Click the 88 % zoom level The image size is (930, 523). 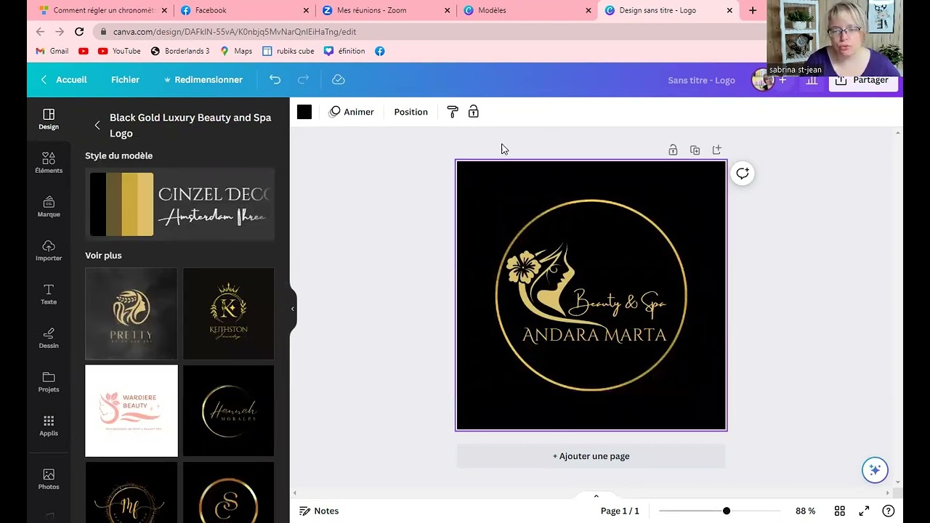(x=805, y=511)
